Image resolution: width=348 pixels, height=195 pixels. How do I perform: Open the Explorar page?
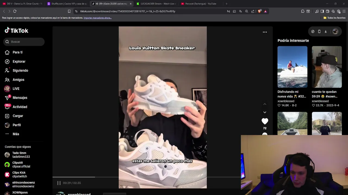click(x=15, y=61)
